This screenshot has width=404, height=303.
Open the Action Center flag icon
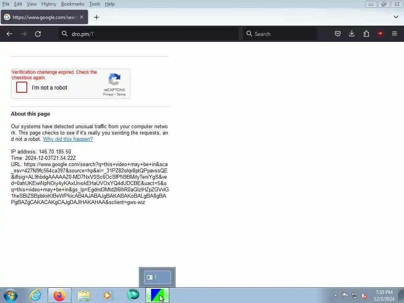(345, 296)
